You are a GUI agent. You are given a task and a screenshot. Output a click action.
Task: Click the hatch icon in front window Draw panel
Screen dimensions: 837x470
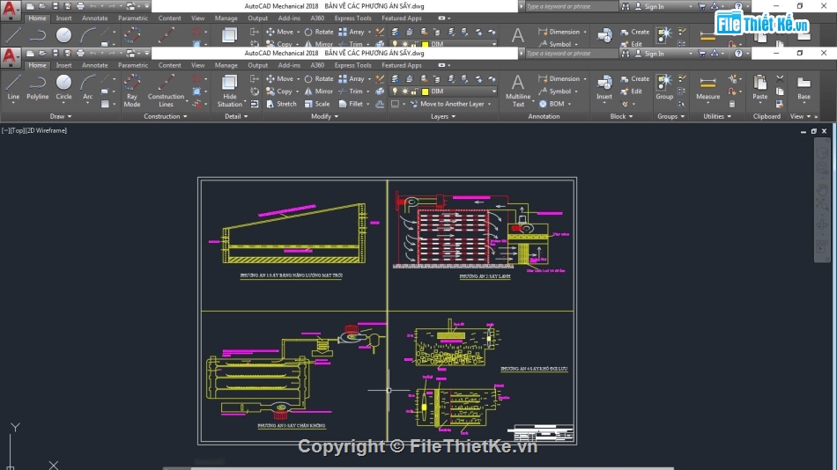pyautogui.click(x=105, y=104)
